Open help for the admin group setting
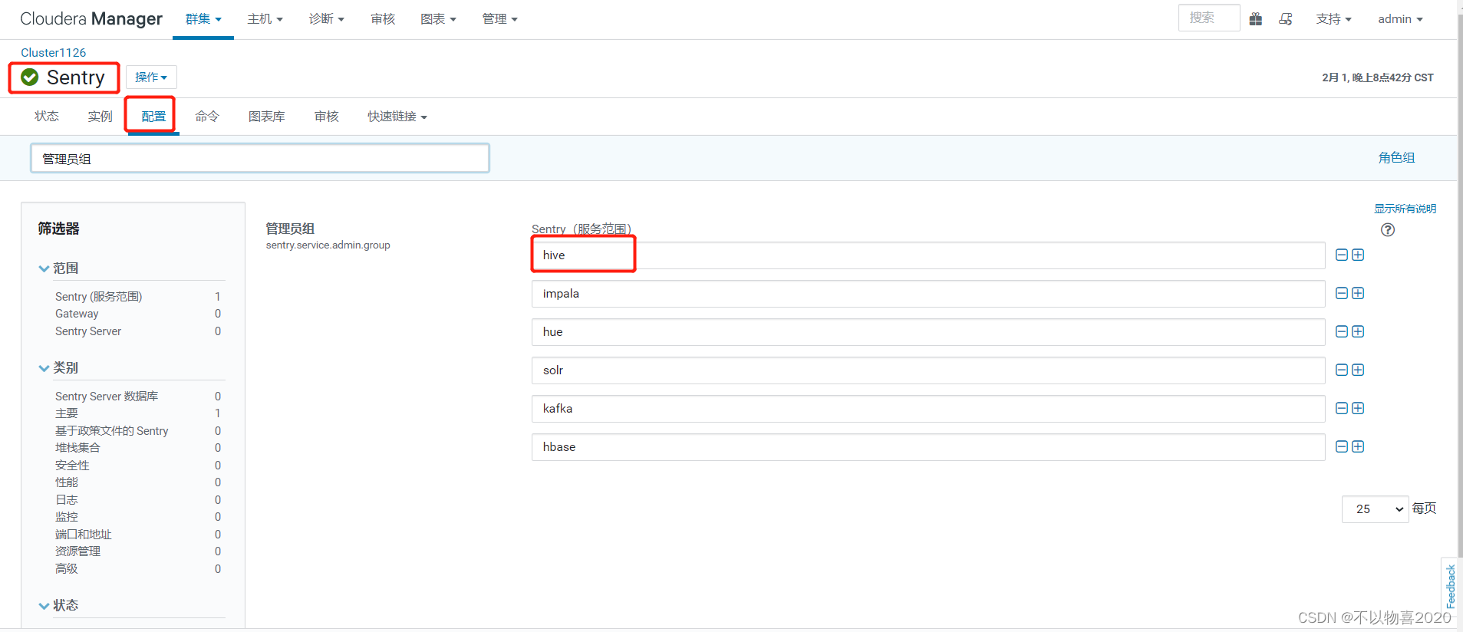Viewport: 1463px width, 632px height. coord(1388,229)
